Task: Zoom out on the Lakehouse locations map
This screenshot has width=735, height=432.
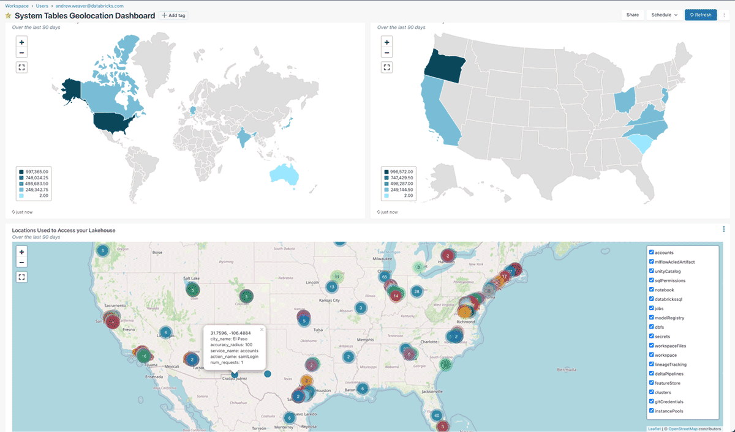Action: coord(22,263)
